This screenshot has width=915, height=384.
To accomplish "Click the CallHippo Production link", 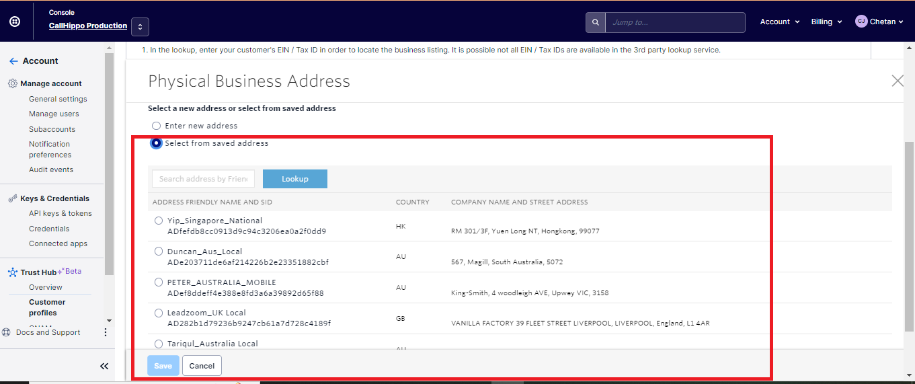I will click(88, 26).
